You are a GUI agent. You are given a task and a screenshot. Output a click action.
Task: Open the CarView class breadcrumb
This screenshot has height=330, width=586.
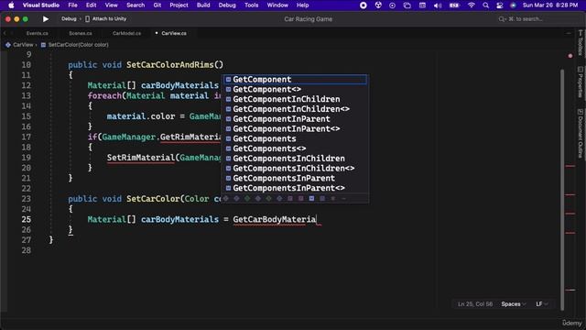tap(19, 45)
